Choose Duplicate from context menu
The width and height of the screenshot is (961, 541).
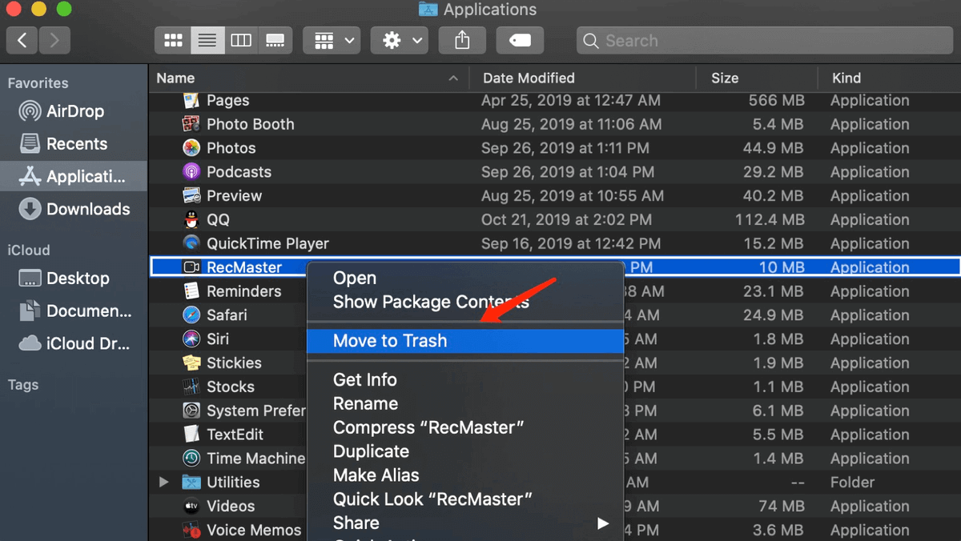click(465, 451)
